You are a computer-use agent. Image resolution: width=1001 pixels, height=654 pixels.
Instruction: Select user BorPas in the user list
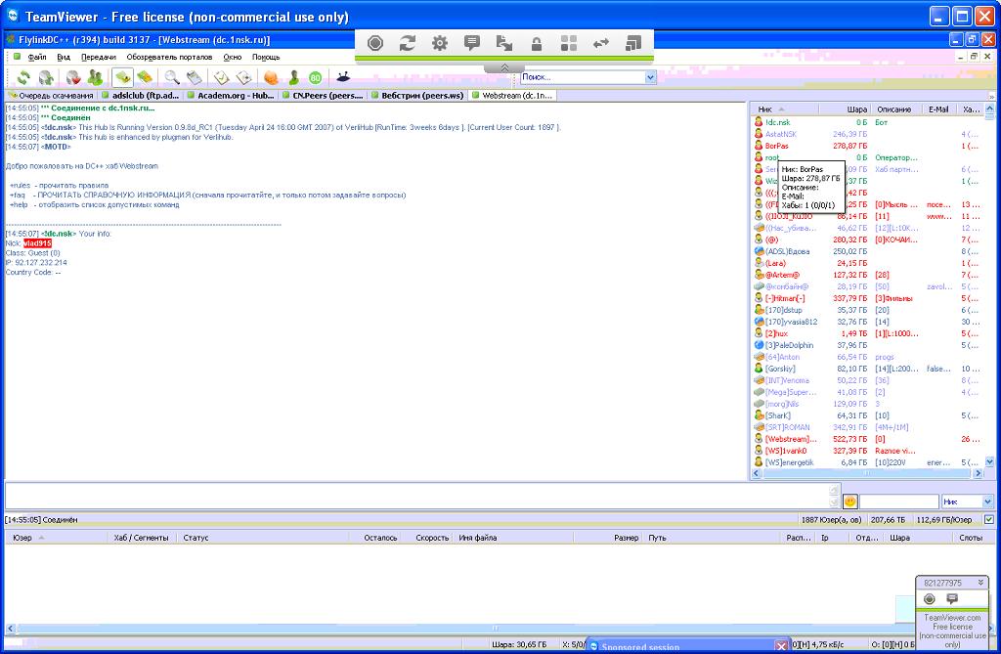point(777,146)
